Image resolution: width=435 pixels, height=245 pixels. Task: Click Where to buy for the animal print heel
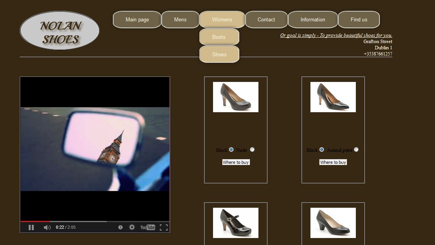[333, 162]
